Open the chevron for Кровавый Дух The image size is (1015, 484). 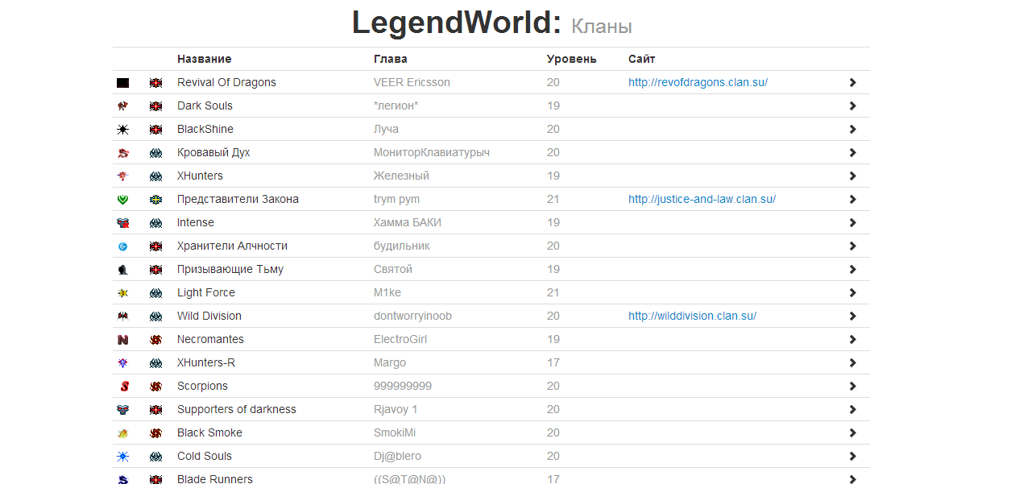pos(852,153)
